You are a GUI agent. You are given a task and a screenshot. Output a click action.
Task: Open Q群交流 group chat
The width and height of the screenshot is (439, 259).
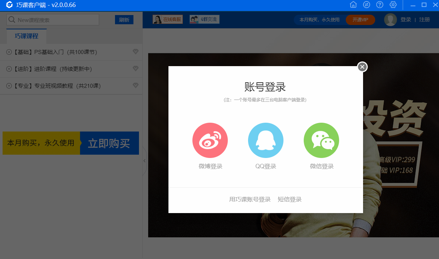click(205, 19)
